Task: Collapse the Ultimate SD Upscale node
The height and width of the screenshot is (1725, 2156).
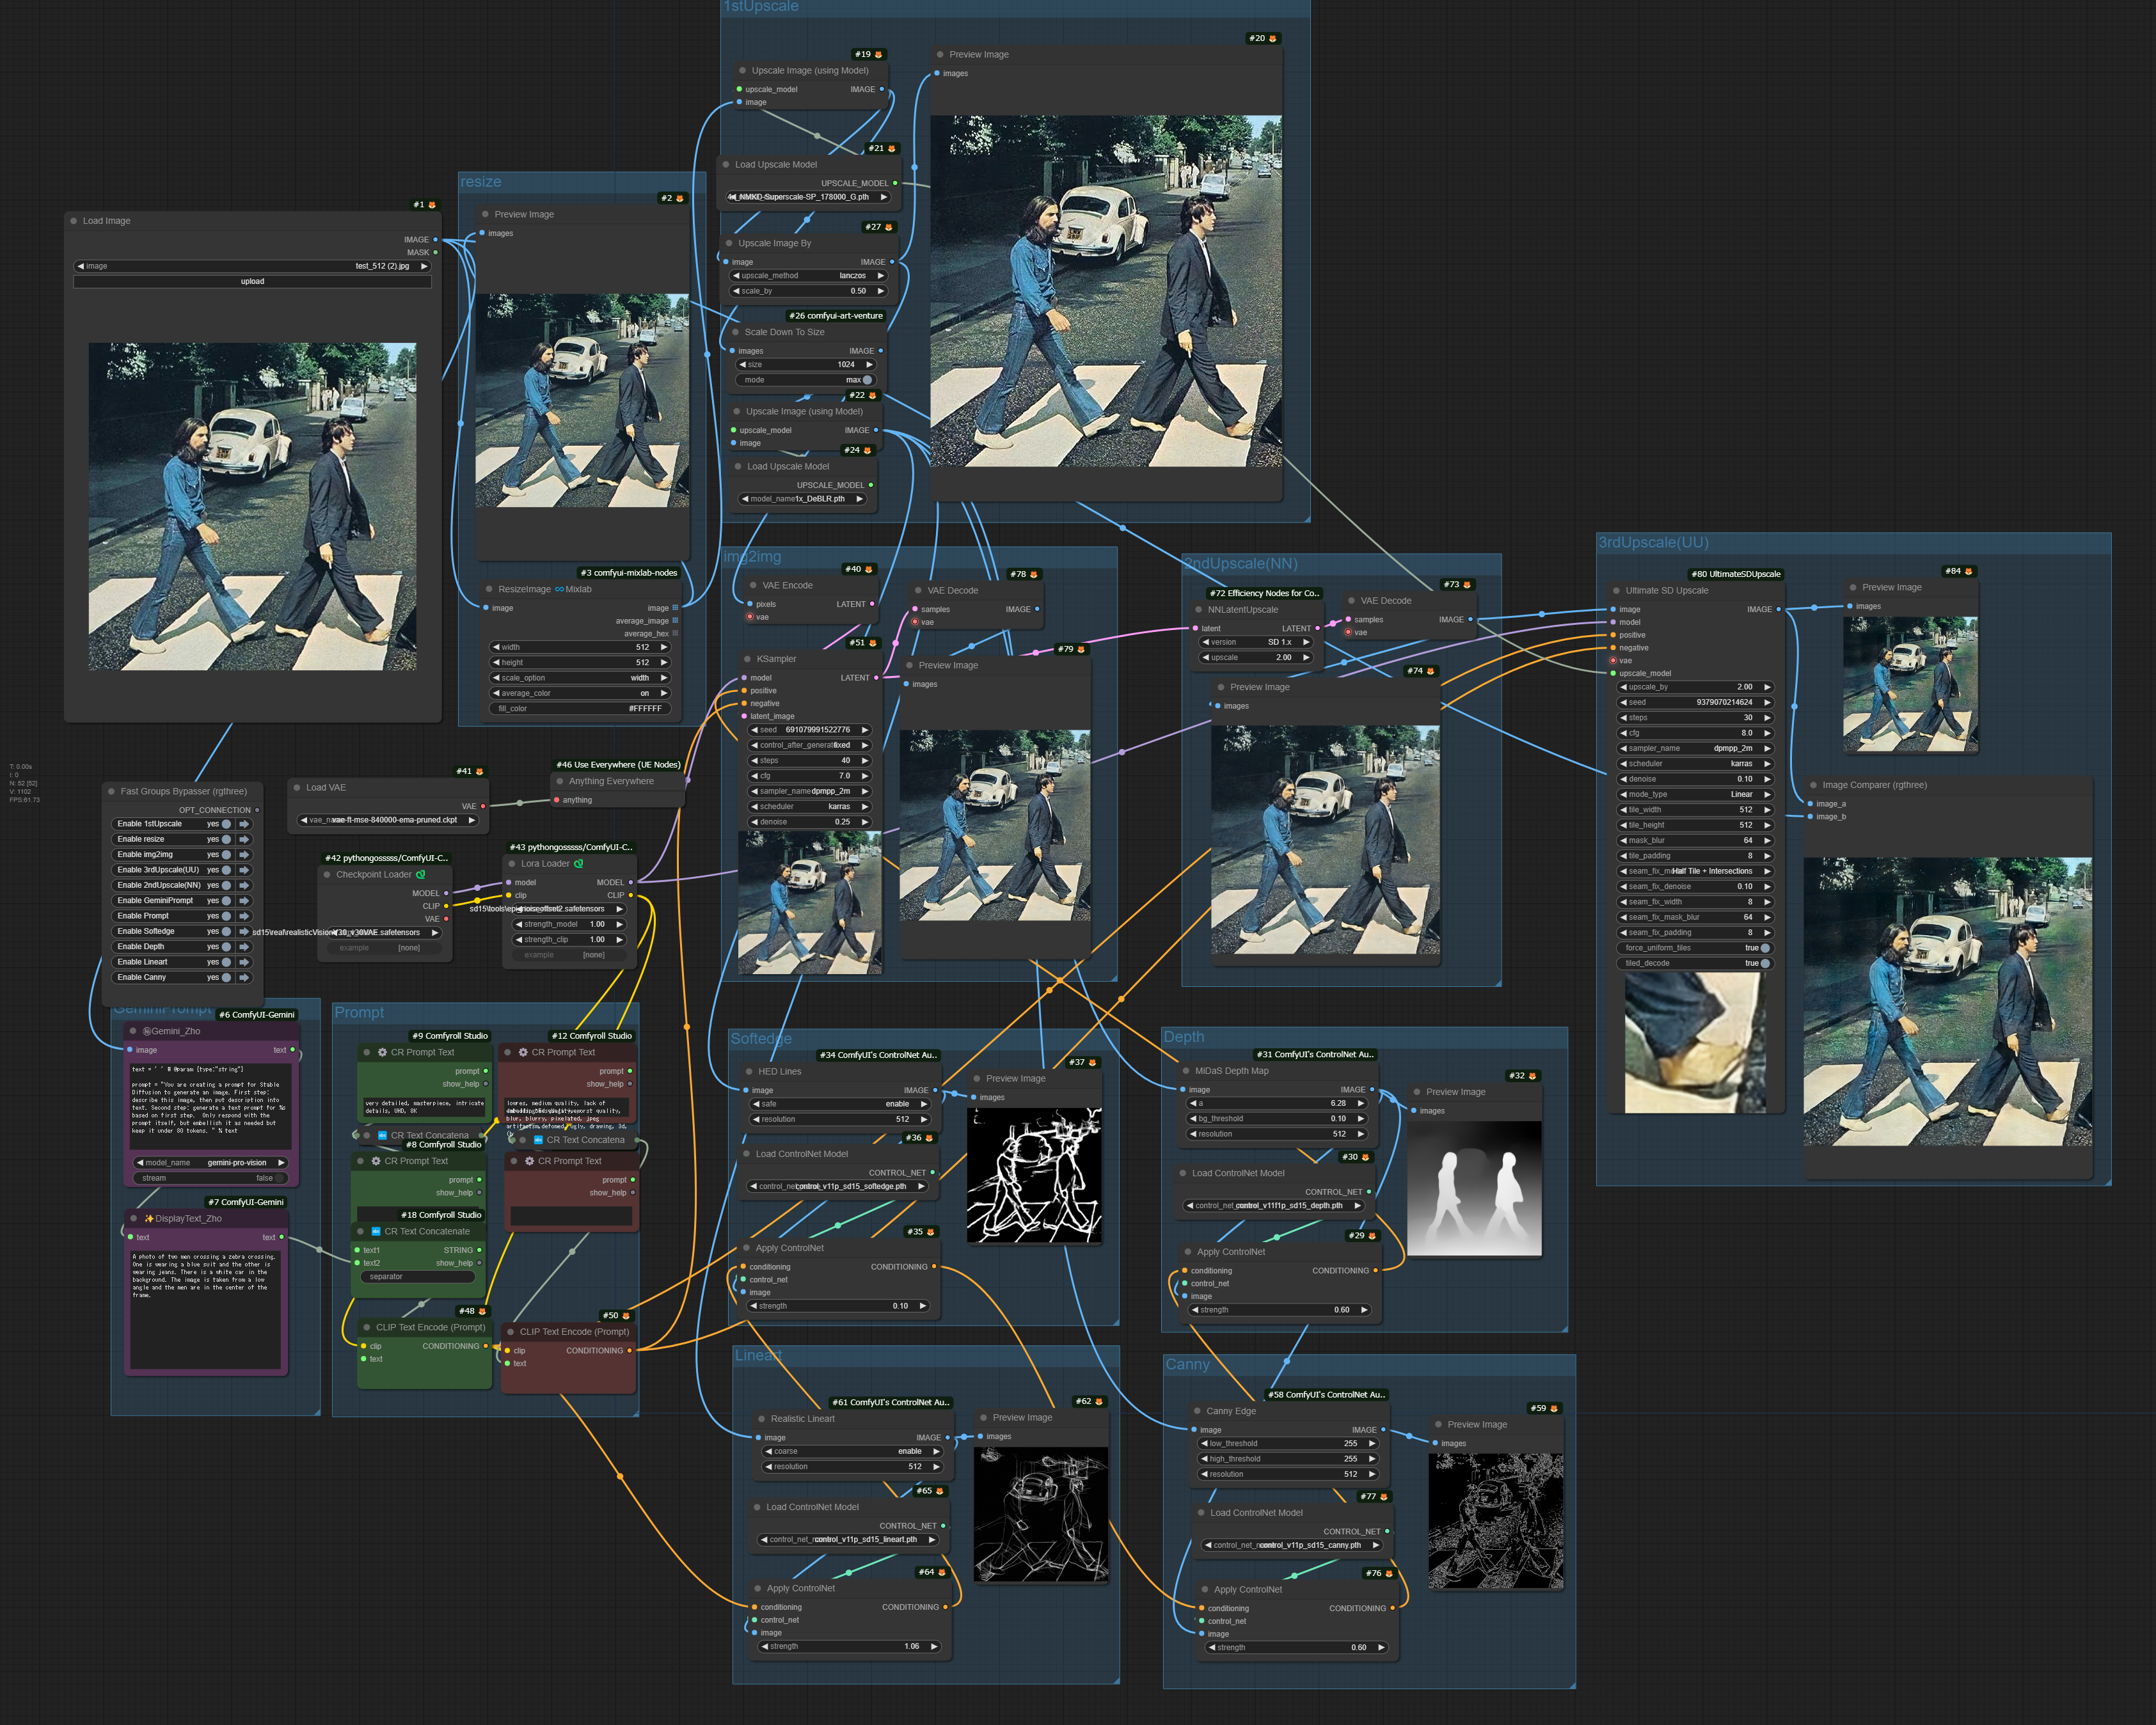Action: tap(1616, 591)
